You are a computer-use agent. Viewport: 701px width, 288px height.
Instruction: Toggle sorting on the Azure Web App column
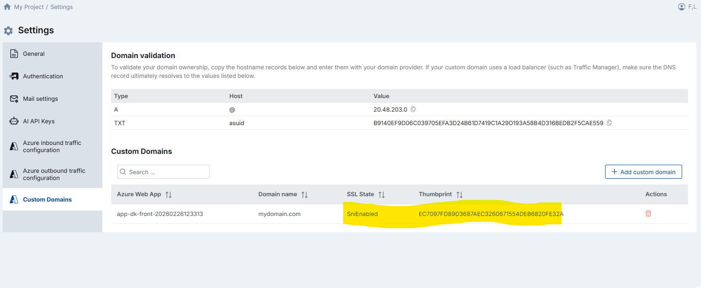click(x=168, y=194)
